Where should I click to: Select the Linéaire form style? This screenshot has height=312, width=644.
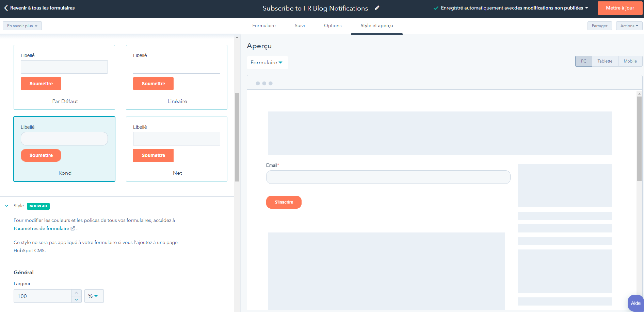pos(177,77)
